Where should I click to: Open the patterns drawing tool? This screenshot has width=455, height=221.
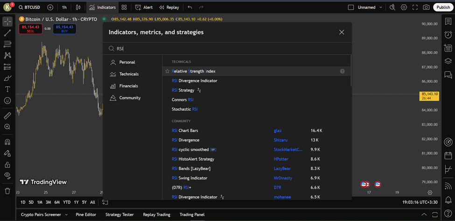(x=7, y=55)
